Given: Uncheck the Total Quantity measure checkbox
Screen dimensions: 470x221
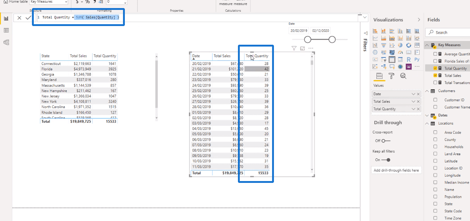Looking at the screenshot, I should tap(435, 68).
